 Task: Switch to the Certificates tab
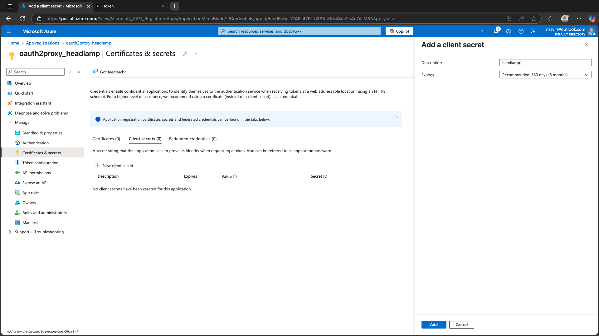(x=106, y=139)
